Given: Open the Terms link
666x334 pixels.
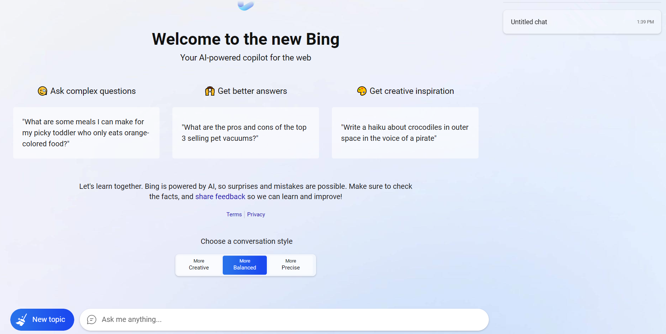Looking at the screenshot, I should tap(234, 214).
